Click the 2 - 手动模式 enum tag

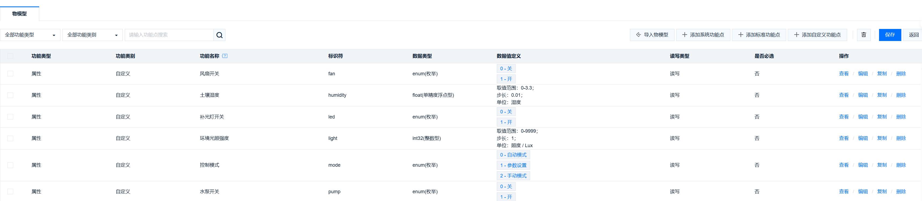tap(513, 176)
